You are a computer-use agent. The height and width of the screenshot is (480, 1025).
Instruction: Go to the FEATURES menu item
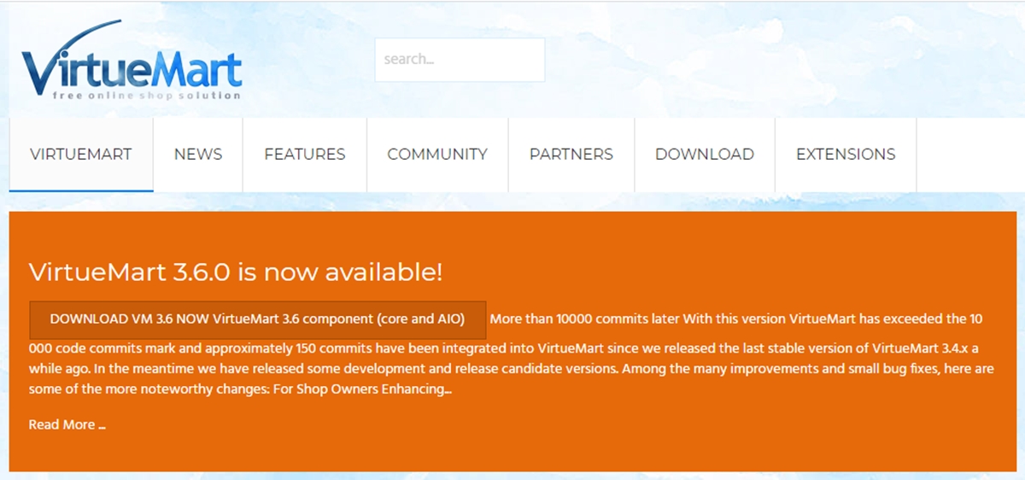[x=305, y=155]
